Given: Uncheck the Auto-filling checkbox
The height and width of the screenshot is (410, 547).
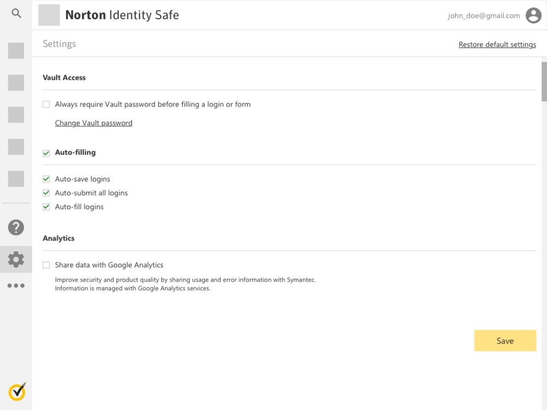Looking at the screenshot, I should click(46, 153).
